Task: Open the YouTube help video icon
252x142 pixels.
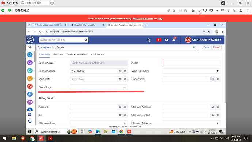Action: coord(159,40)
